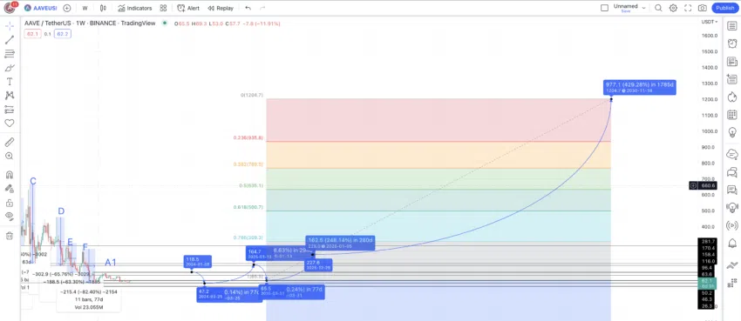This screenshot has height=321, width=741.
Task: Open the chart patterns tool
Action: pos(10,95)
